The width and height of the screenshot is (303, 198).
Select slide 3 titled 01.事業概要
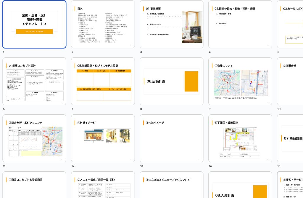(x=172, y=24)
